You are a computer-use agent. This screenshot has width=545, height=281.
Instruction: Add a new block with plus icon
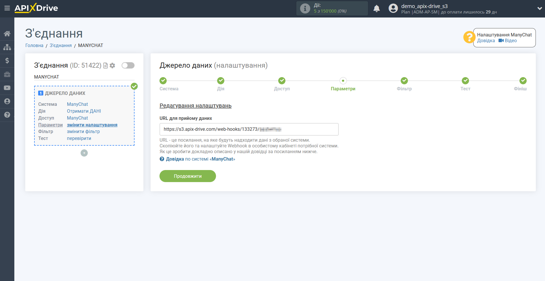pos(84,153)
